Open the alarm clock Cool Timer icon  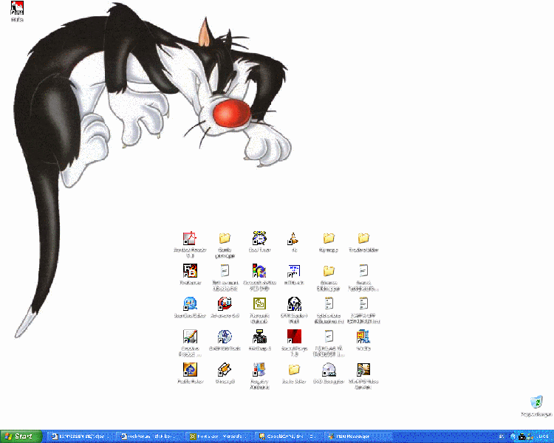(x=259, y=238)
